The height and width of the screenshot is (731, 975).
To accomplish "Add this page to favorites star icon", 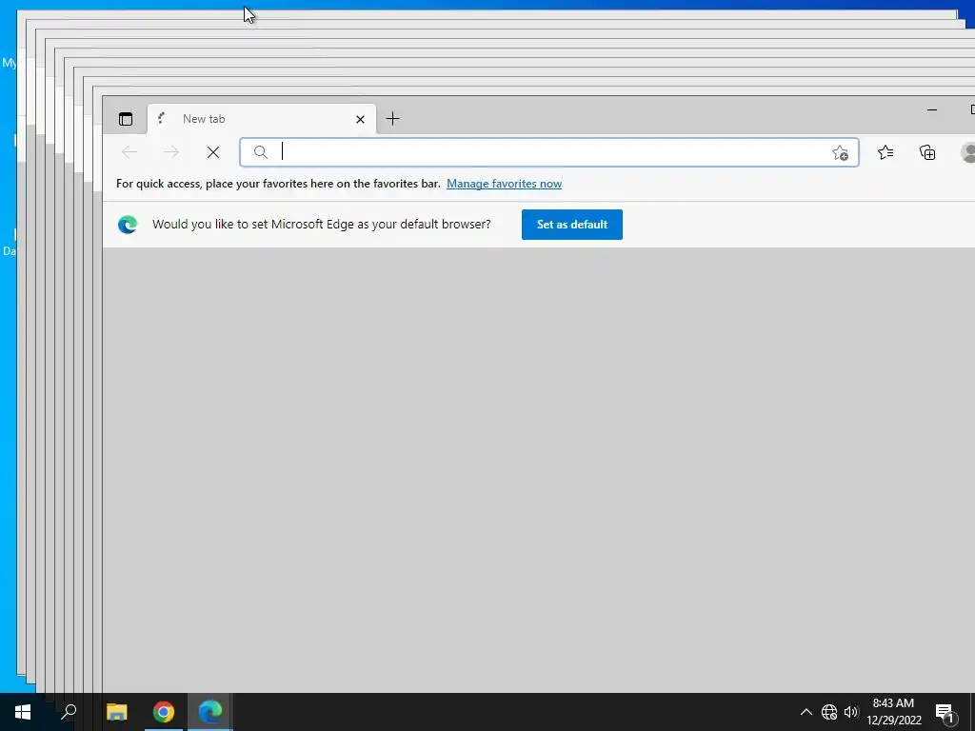I will [x=840, y=153].
